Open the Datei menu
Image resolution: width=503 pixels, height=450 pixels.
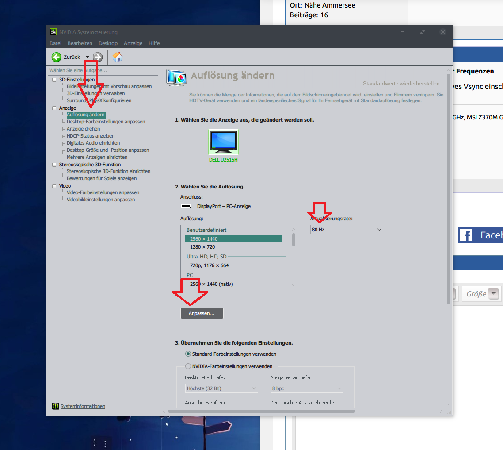pyautogui.click(x=56, y=43)
